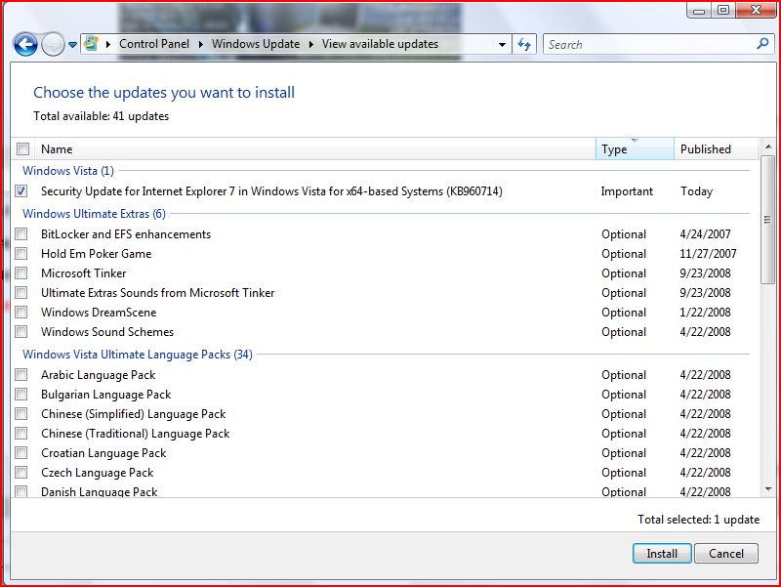Check the Bulgarian Language Pack checkbox
The height and width of the screenshot is (587, 781).
(21, 395)
